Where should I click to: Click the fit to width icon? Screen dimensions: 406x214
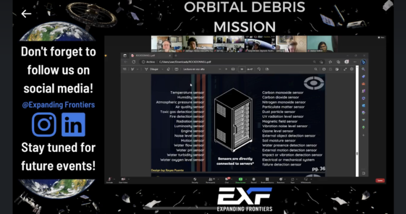pyautogui.click(x=233, y=69)
